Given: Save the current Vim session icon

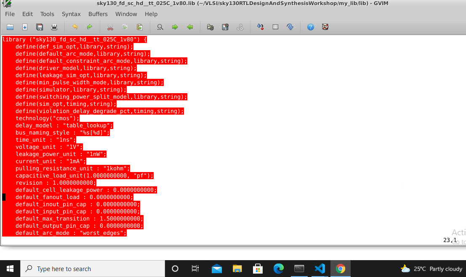Looking at the screenshot, I should click(x=225, y=27).
